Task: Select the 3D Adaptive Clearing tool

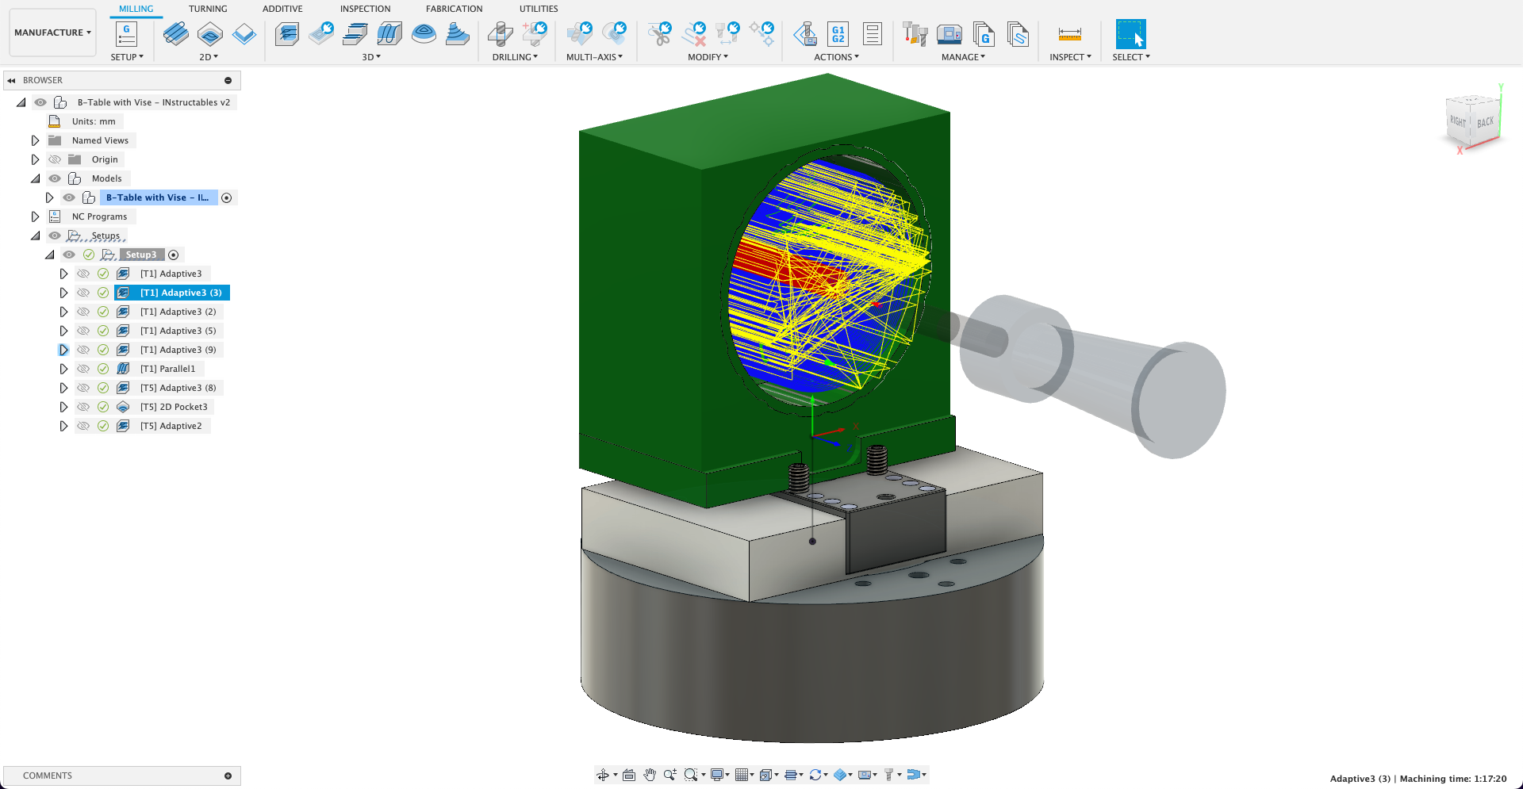Action: click(x=287, y=34)
